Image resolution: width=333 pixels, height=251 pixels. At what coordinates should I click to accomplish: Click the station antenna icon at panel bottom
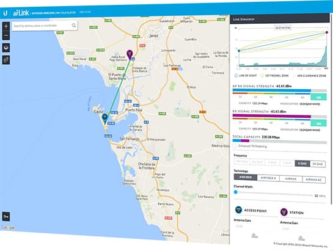pyautogui.click(x=301, y=238)
